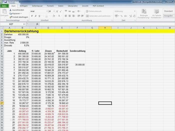Click the Einfügen paste clipboard icon
The width and height of the screenshot is (175, 131).
tap(4, 11)
